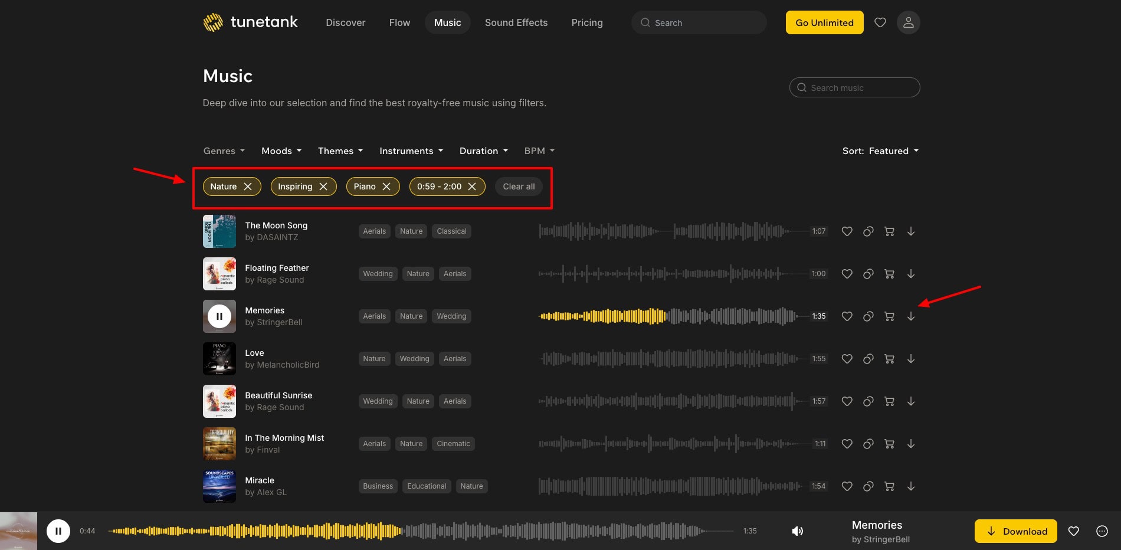
Task: Remove the Nature filter chip
Action: [248, 186]
